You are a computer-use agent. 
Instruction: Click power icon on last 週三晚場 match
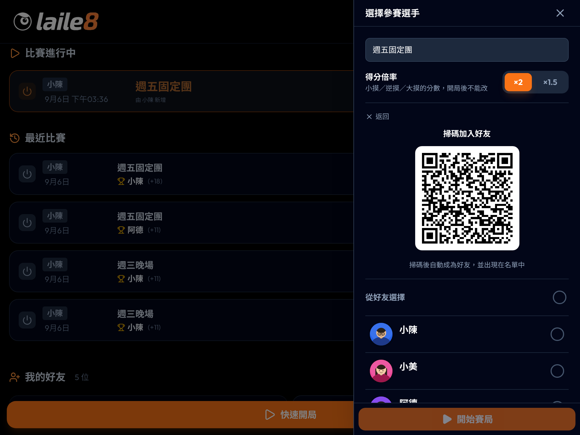27,320
